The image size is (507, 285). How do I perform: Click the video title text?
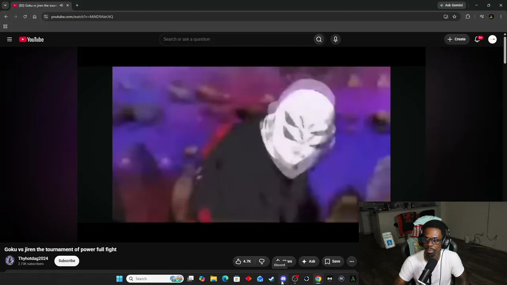(x=60, y=249)
